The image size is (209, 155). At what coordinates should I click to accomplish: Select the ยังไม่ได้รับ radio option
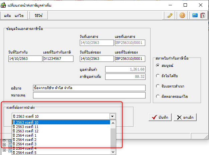click(x=158, y=76)
